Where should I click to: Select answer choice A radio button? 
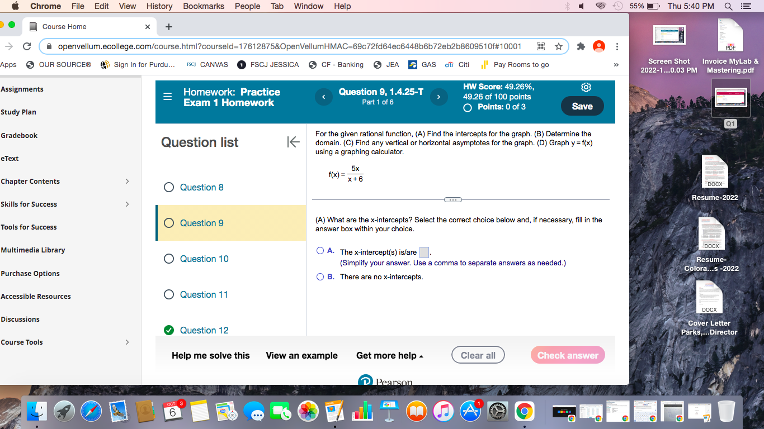coord(320,251)
